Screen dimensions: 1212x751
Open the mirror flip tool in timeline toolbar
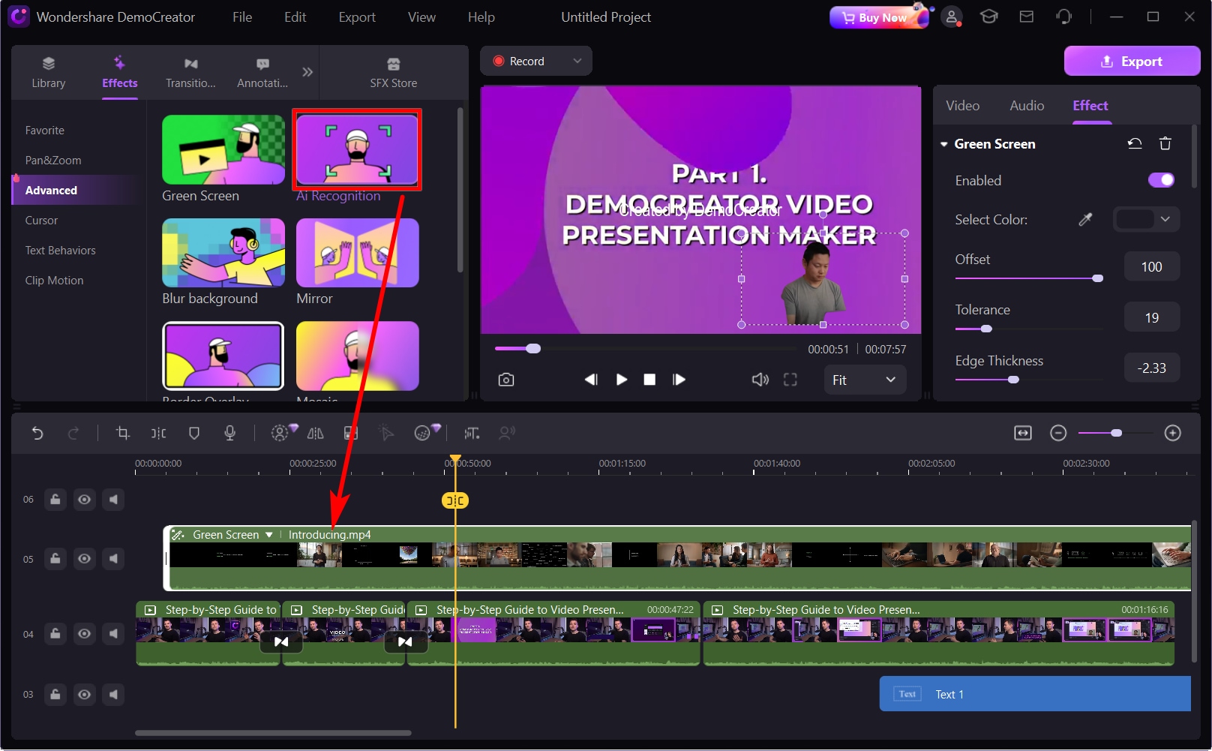316,433
